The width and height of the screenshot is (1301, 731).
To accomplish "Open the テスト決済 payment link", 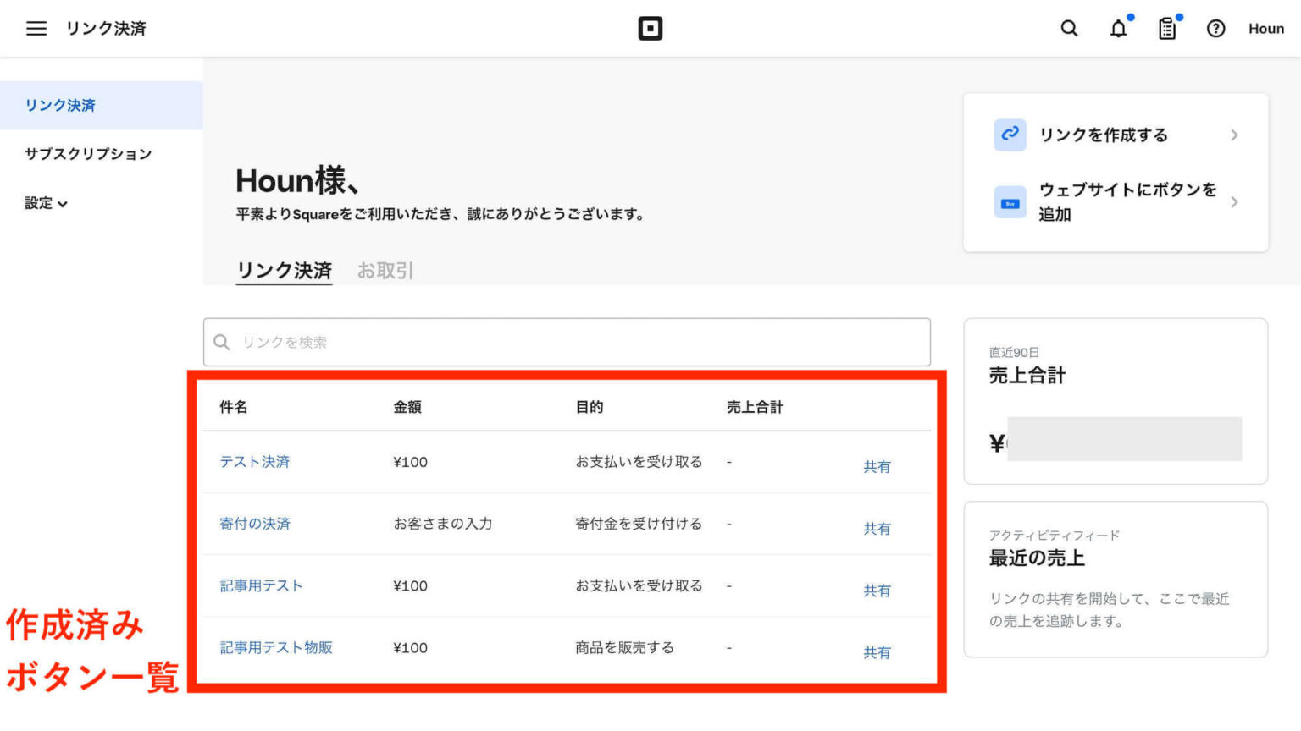I will (x=254, y=462).
